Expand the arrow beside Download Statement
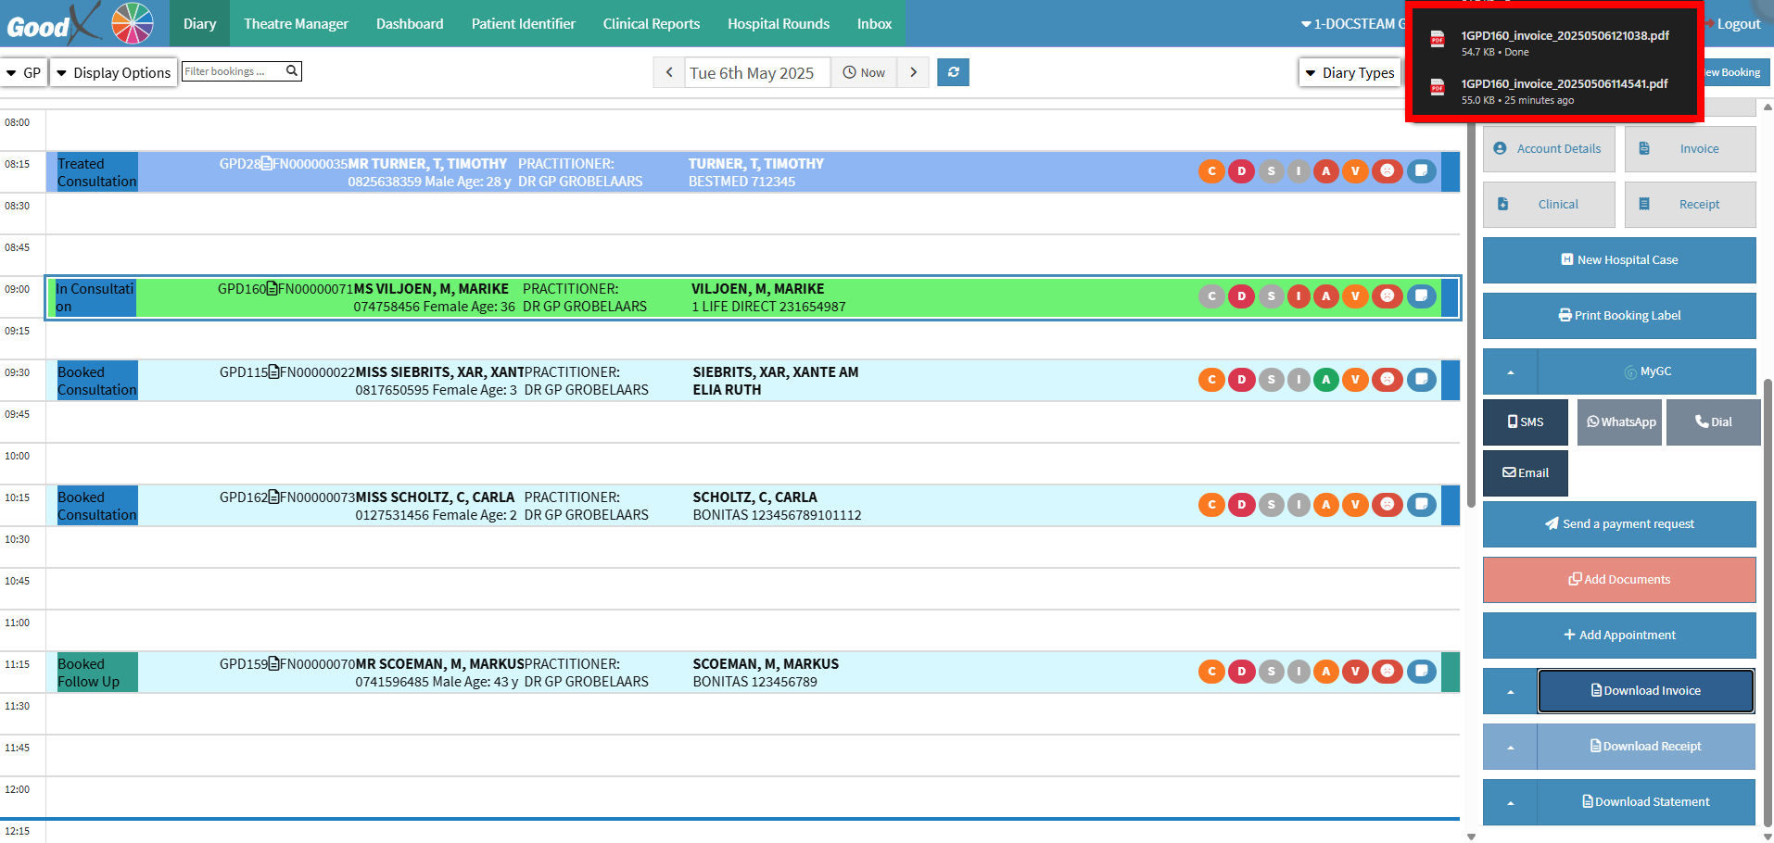The image size is (1774, 843). coord(1510,802)
